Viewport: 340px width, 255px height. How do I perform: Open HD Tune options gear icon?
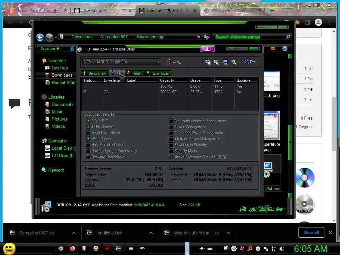pos(234,62)
